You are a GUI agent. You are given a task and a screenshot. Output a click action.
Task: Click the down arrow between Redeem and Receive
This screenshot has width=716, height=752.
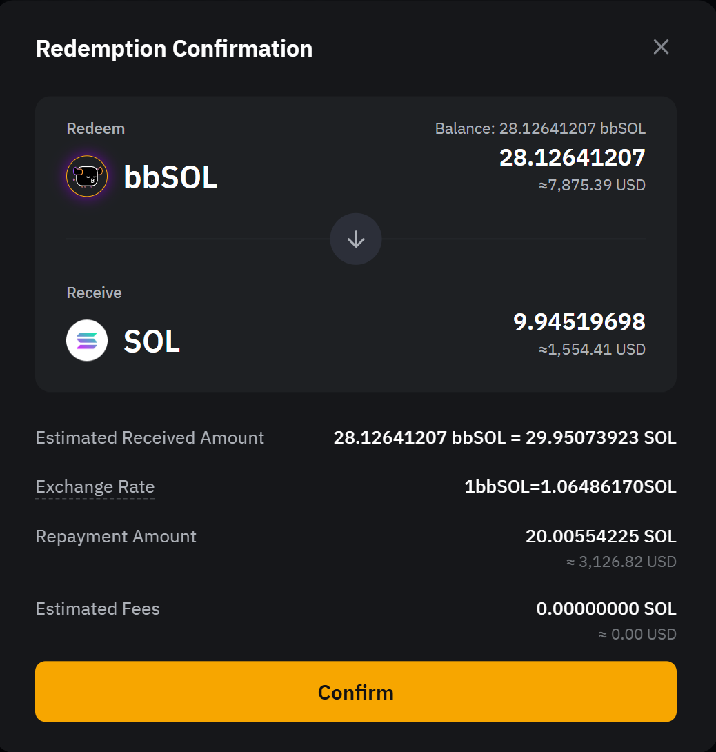356,239
